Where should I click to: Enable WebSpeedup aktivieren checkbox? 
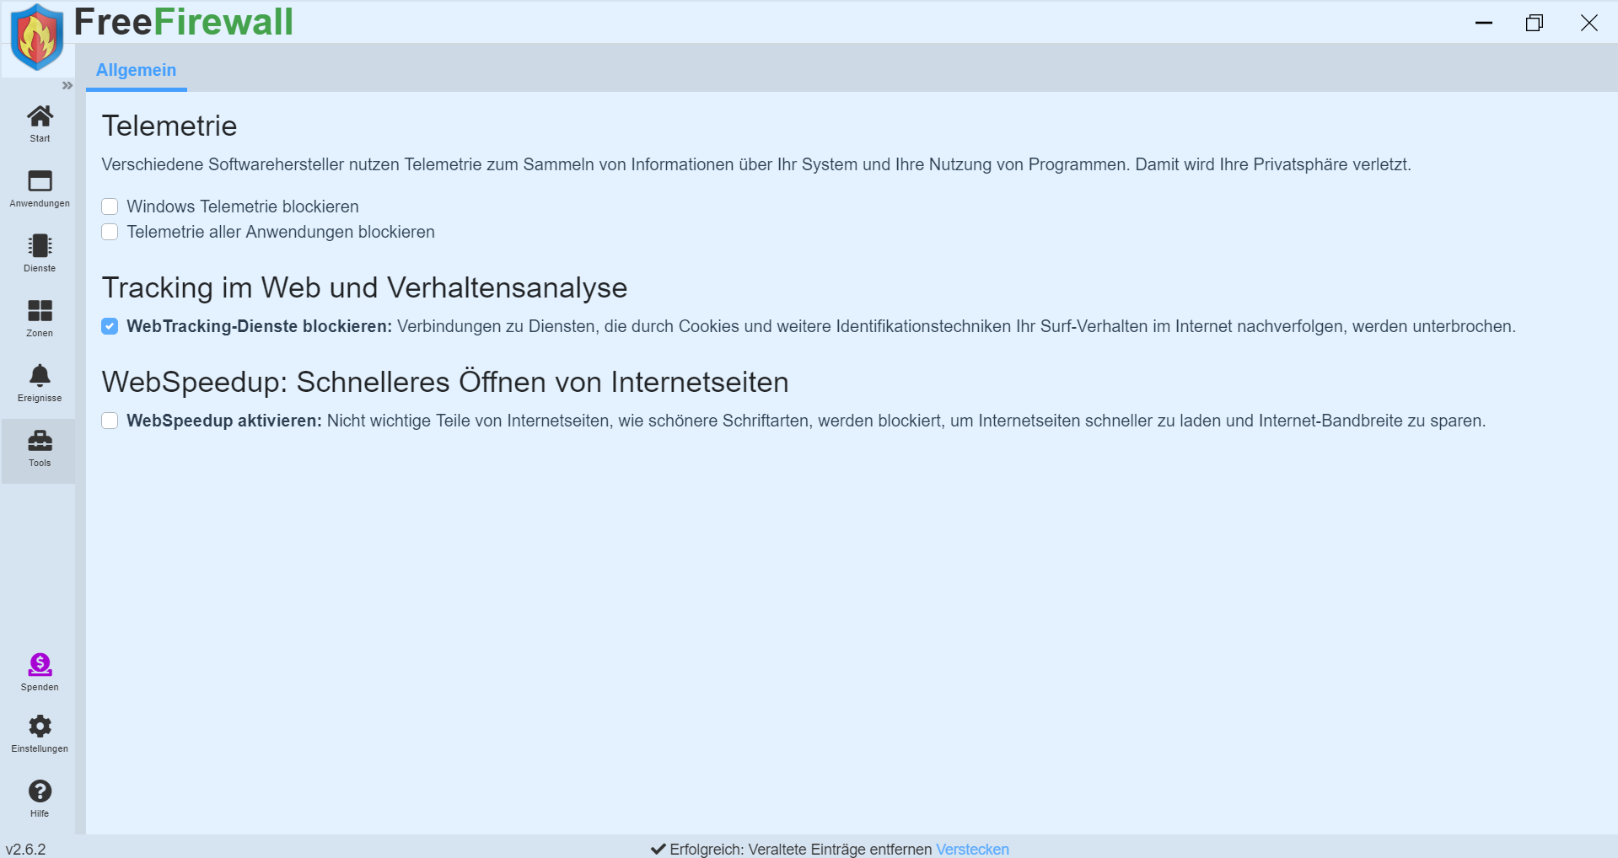pyautogui.click(x=110, y=421)
